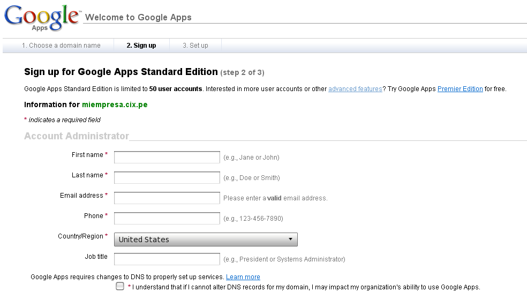This screenshot has width=527, height=299.
Task: Follow the Premier Edition link
Action: coord(460,89)
